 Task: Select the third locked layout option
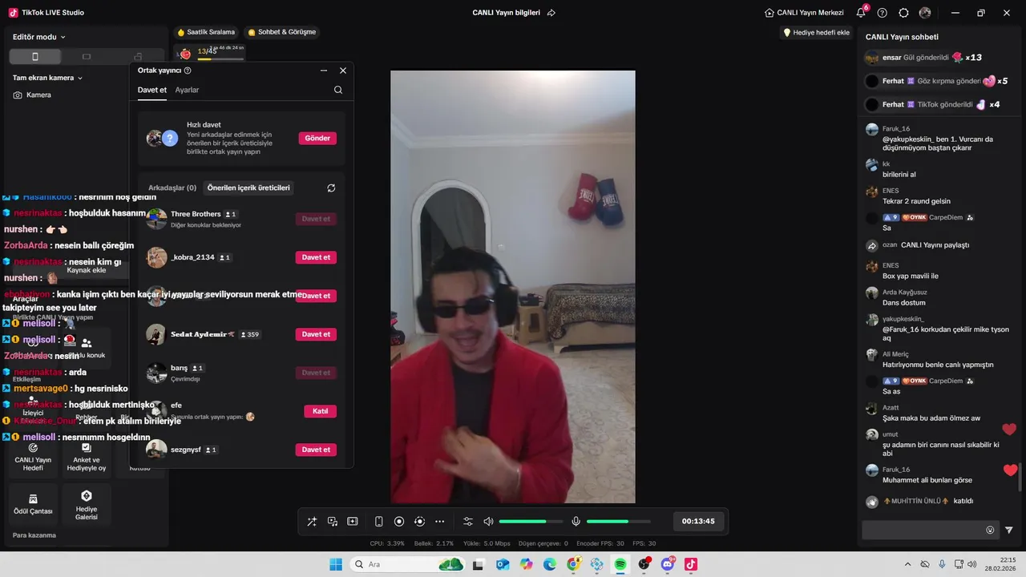pyautogui.click(x=138, y=57)
